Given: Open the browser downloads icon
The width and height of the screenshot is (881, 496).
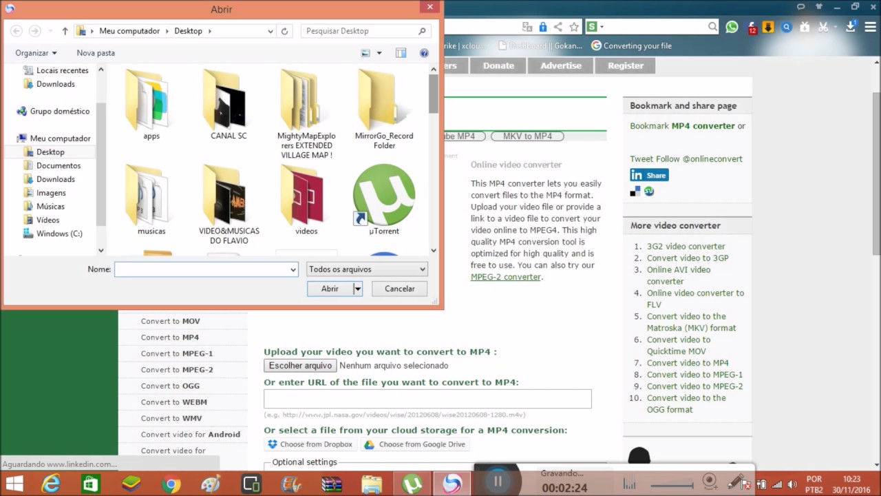Looking at the screenshot, I should pos(851,27).
